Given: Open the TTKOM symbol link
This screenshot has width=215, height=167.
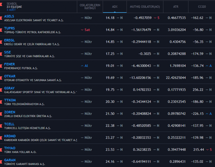Looking at the screenshot, I should (10, 100).
